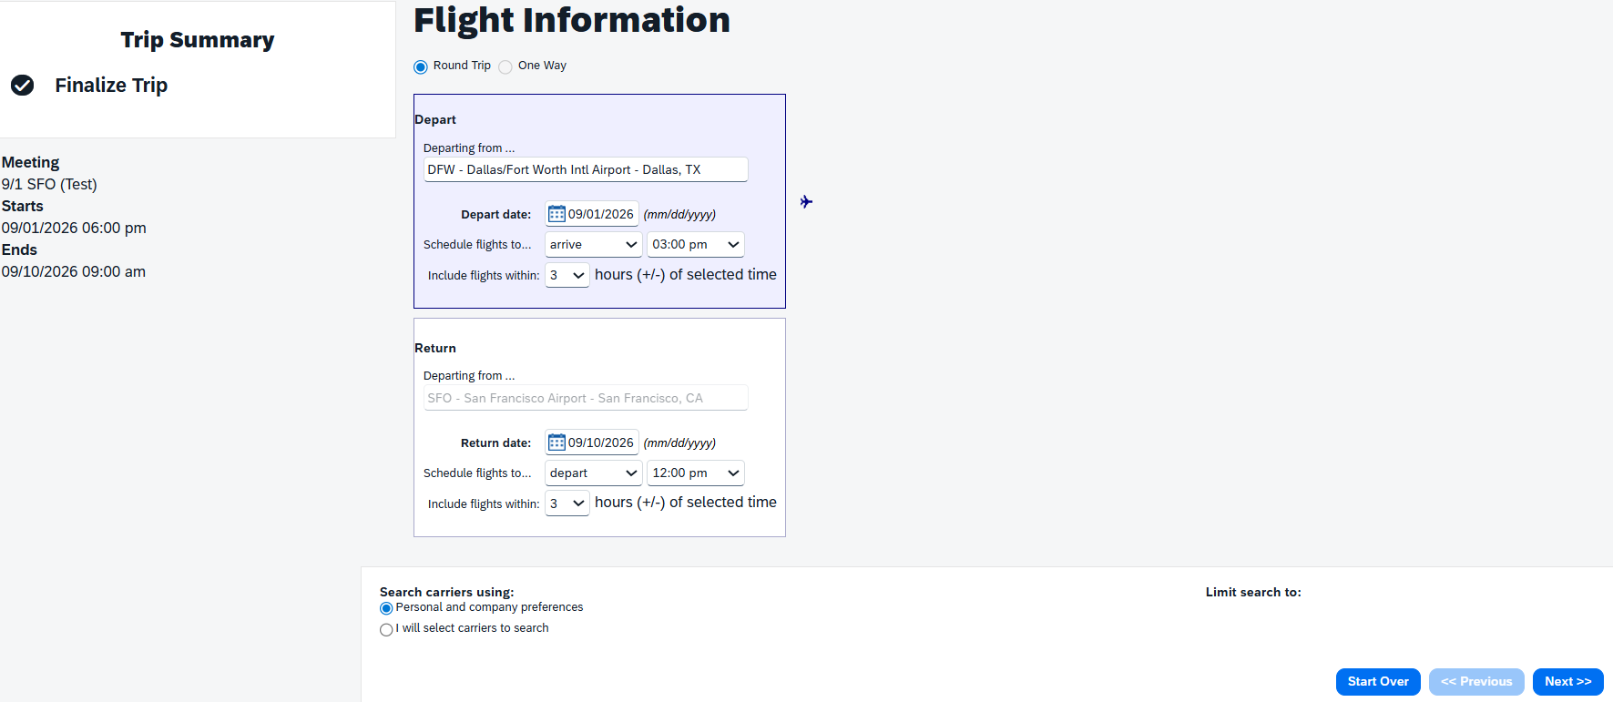Viewport: 1613px width, 702px height.
Task: Click the Flight Information heading
Action: pos(572,20)
